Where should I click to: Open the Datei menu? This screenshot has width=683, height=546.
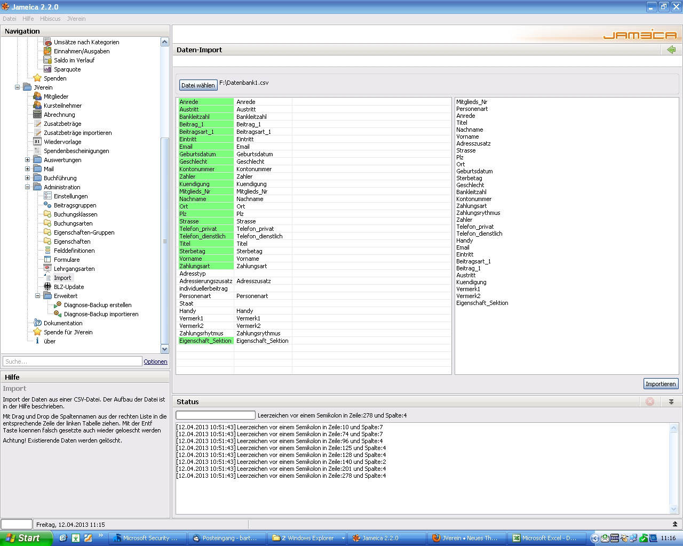pos(10,19)
